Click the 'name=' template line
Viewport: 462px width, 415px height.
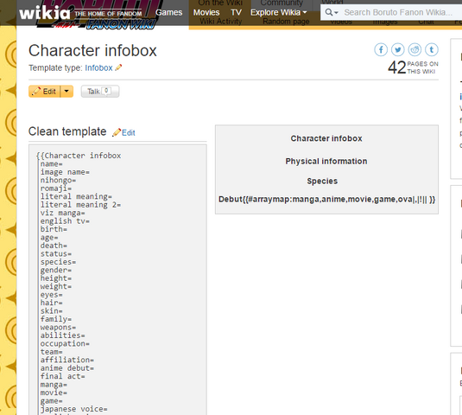[x=52, y=164]
